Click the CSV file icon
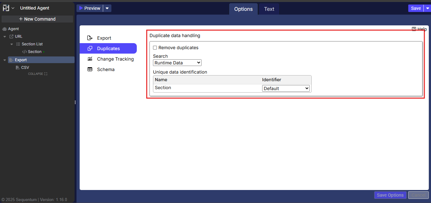Viewport: 431px width, 203px height. point(18,68)
